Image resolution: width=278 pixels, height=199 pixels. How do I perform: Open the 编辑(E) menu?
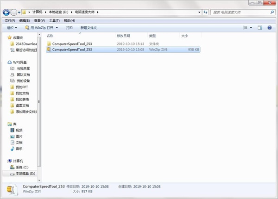click(x=25, y=21)
